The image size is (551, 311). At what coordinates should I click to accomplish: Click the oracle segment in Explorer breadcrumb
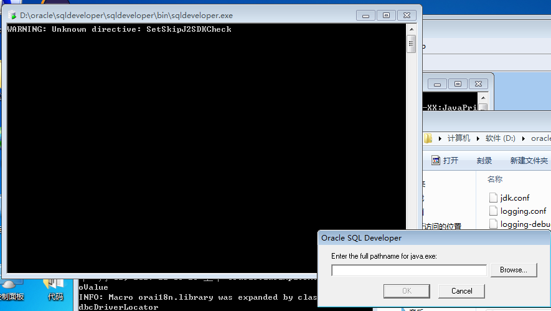tap(540, 138)
